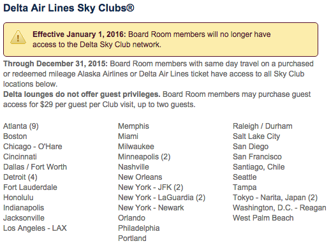The image size is (331, 248).
Task: Click New York - JFK (2)
Action: click(x=151, y=187)
